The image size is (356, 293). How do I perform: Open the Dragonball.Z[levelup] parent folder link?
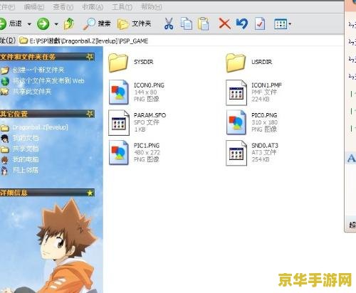40,127
